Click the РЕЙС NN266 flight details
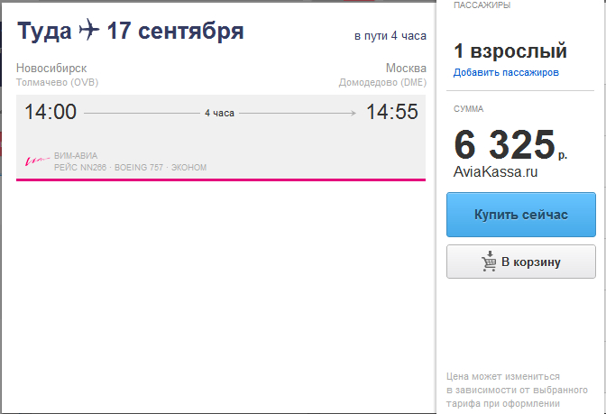 [x=130, y=168]
